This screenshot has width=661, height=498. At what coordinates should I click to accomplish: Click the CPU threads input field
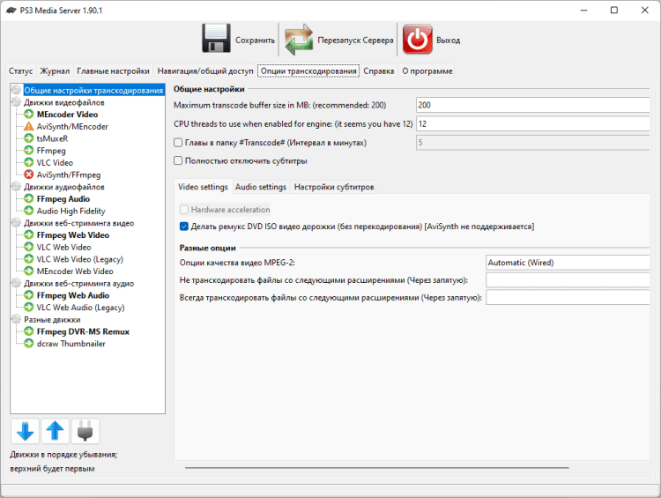[533, 123]
